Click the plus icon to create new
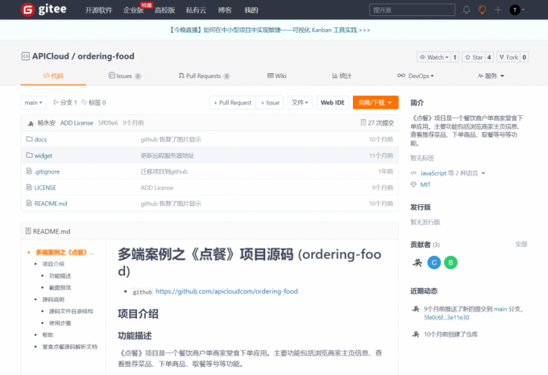The height and width of the screenshot is (375, 548). pyautogui.click(x=498, y=10)
